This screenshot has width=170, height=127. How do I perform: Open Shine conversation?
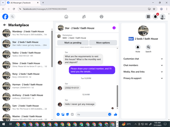coord(26,65)
